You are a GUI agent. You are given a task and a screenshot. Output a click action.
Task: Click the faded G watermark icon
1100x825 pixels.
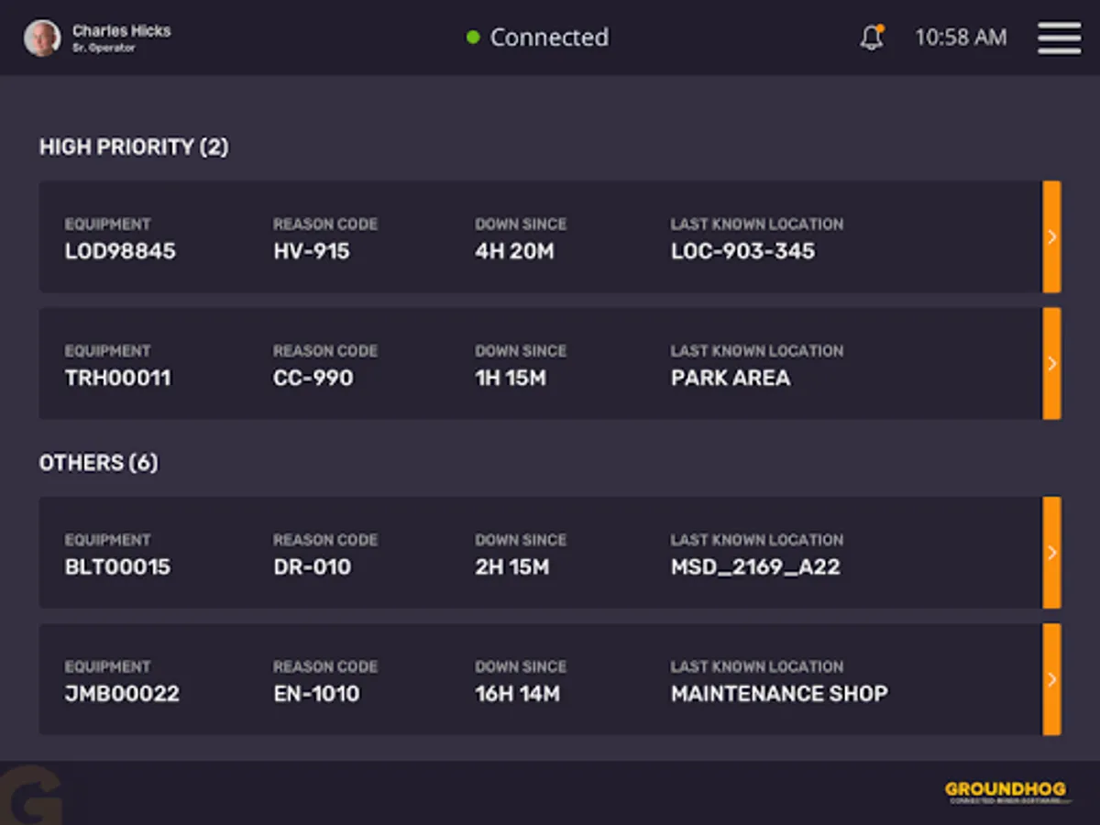32,796
